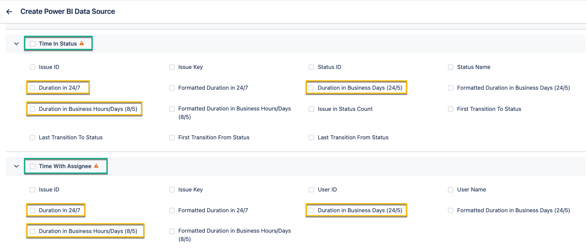The image size is (587, 252).
Task: Check Duration in Business Days (24/5) under Time With Assignee
Action: coord(311,210)
